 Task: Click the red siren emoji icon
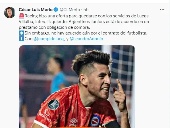pos(22,16)
